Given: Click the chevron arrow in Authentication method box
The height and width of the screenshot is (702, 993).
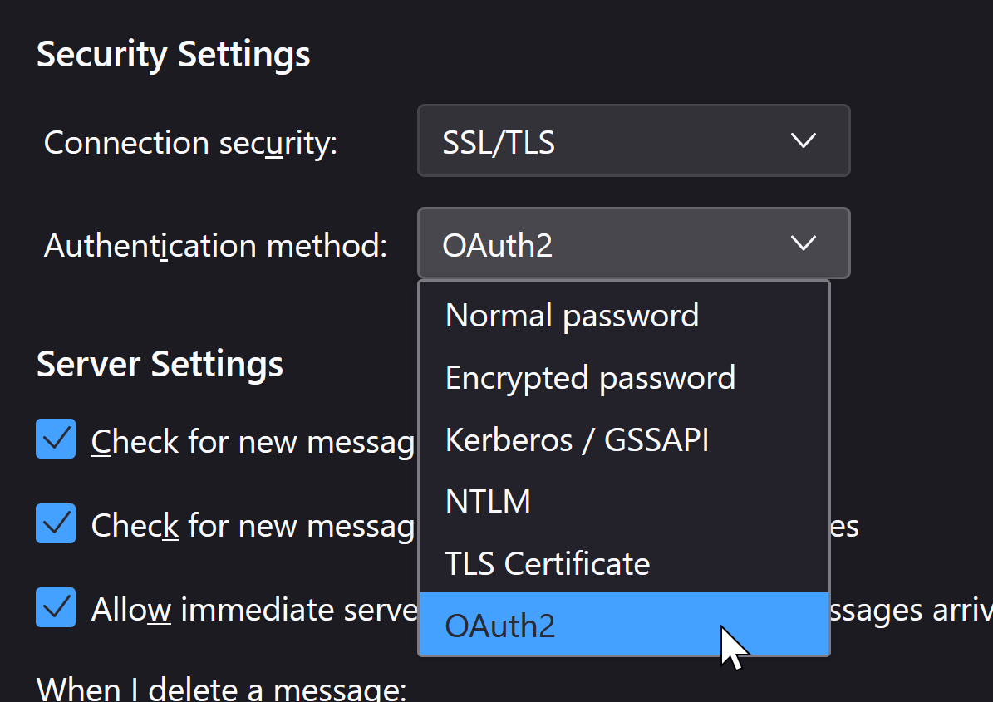Looking at the screenshot, I should pyautogui.click(x=803, y=244).
